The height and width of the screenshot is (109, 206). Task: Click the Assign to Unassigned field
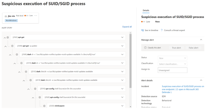(x=173, y=70)
